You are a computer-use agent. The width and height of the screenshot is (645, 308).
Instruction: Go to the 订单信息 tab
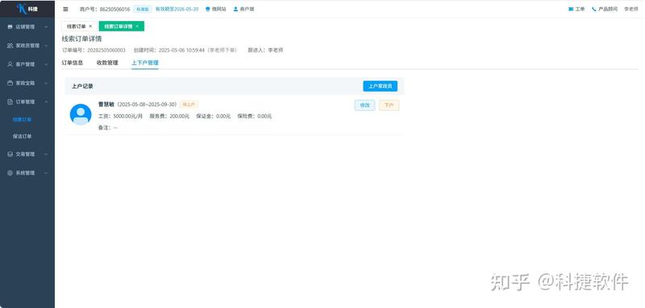[73, 63]
